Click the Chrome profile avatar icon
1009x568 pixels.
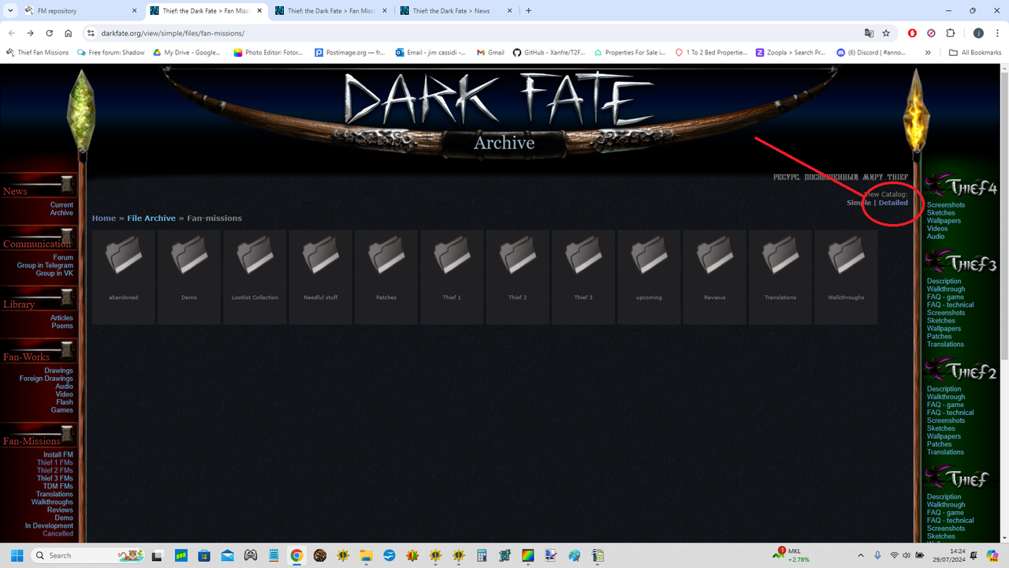978,33
